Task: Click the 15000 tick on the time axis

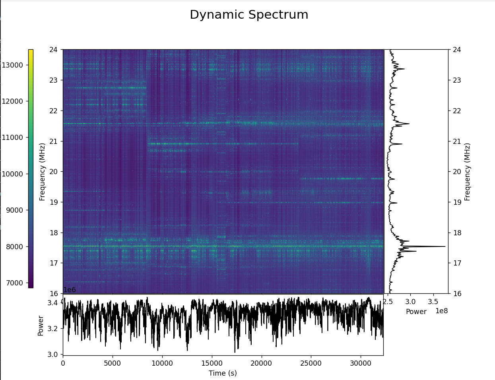Action: click(x=212, y=363)
